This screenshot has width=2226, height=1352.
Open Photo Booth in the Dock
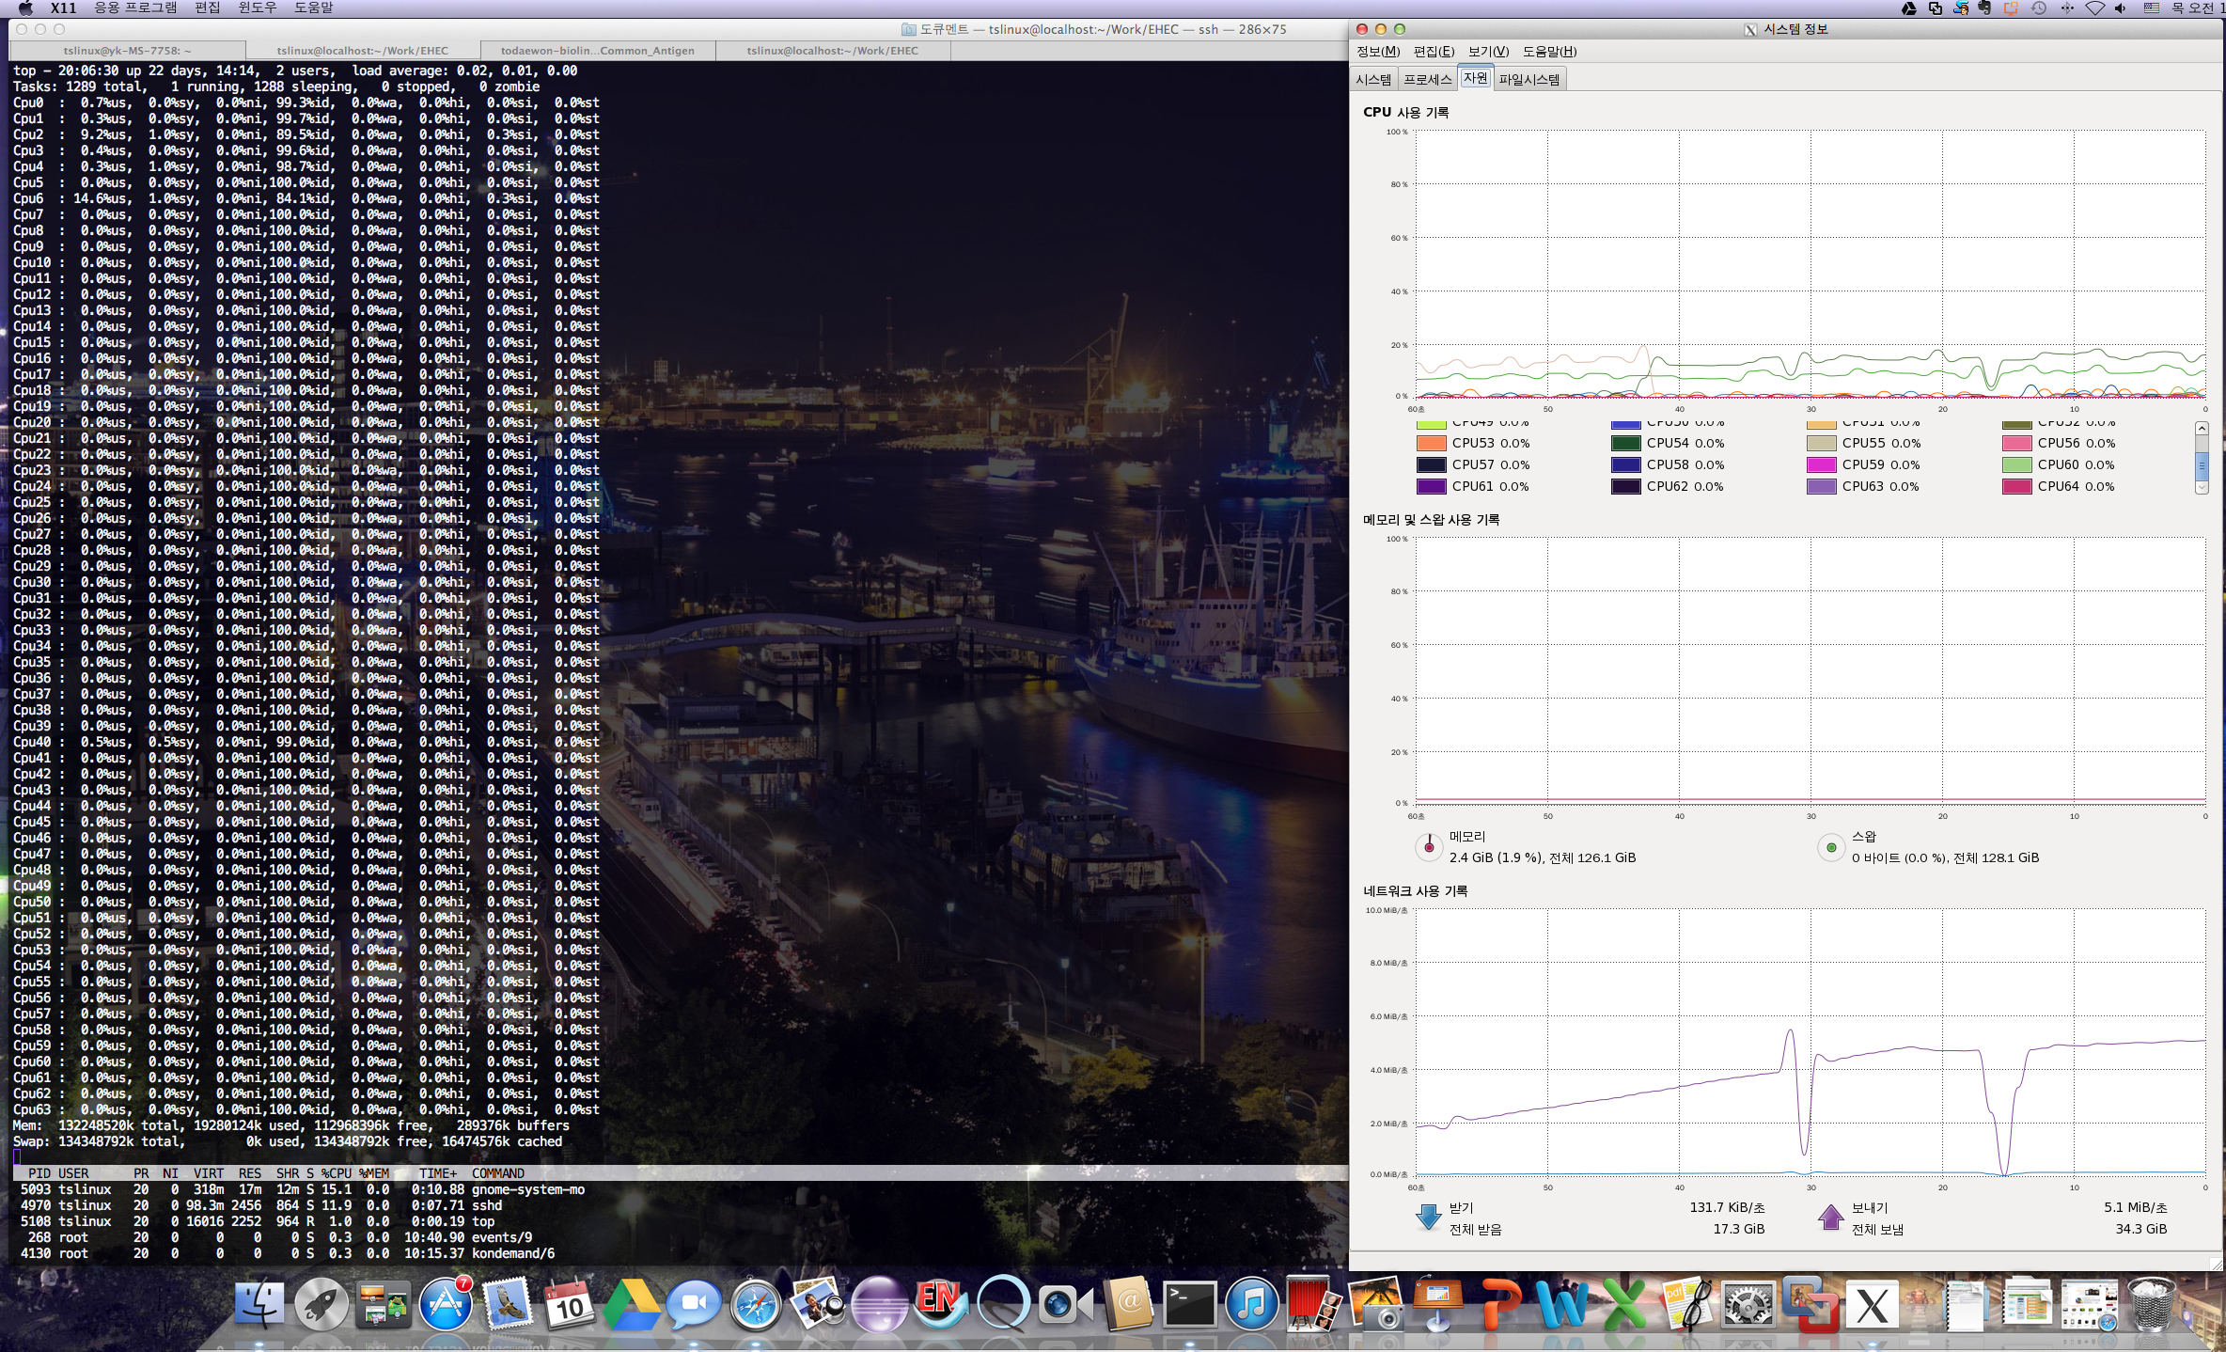[x=1312, y=1304]
